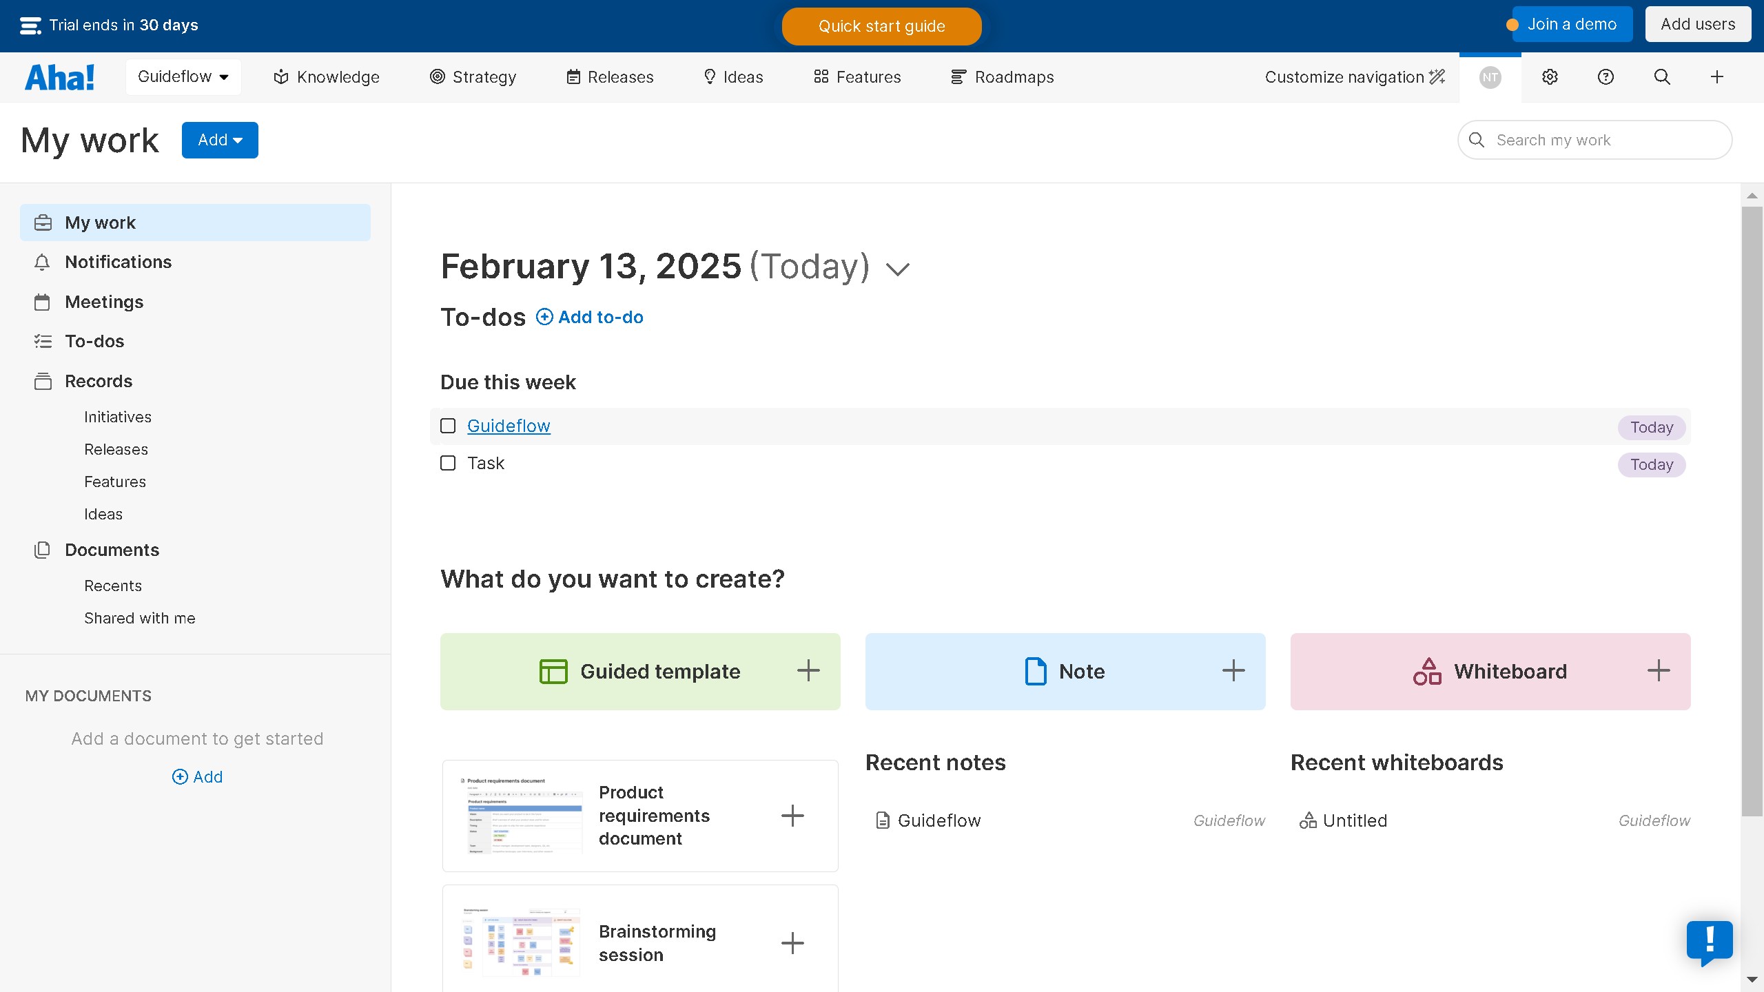Expand the date selector next to Today
The height and width of the screenshot is (992, 1764).
[x=896, y=268]
